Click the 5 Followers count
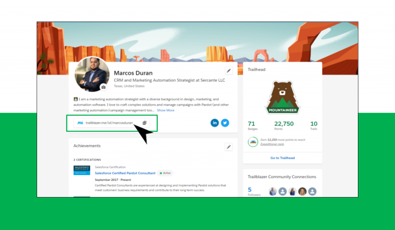This screenshot has width=395, height=230. point(254,191)
